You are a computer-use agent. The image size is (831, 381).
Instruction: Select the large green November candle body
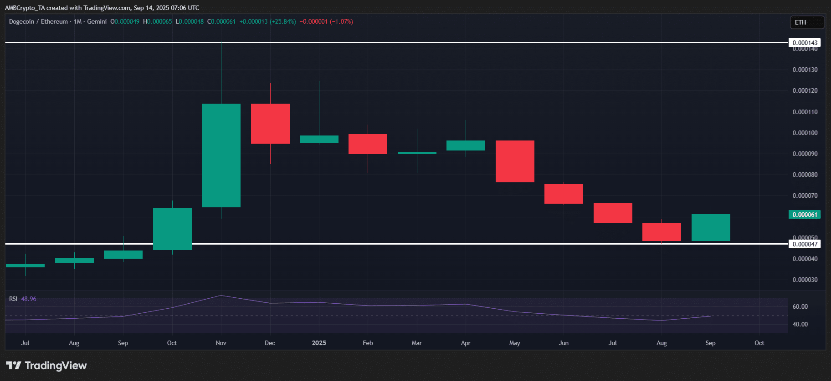click(x=221, y=155)
